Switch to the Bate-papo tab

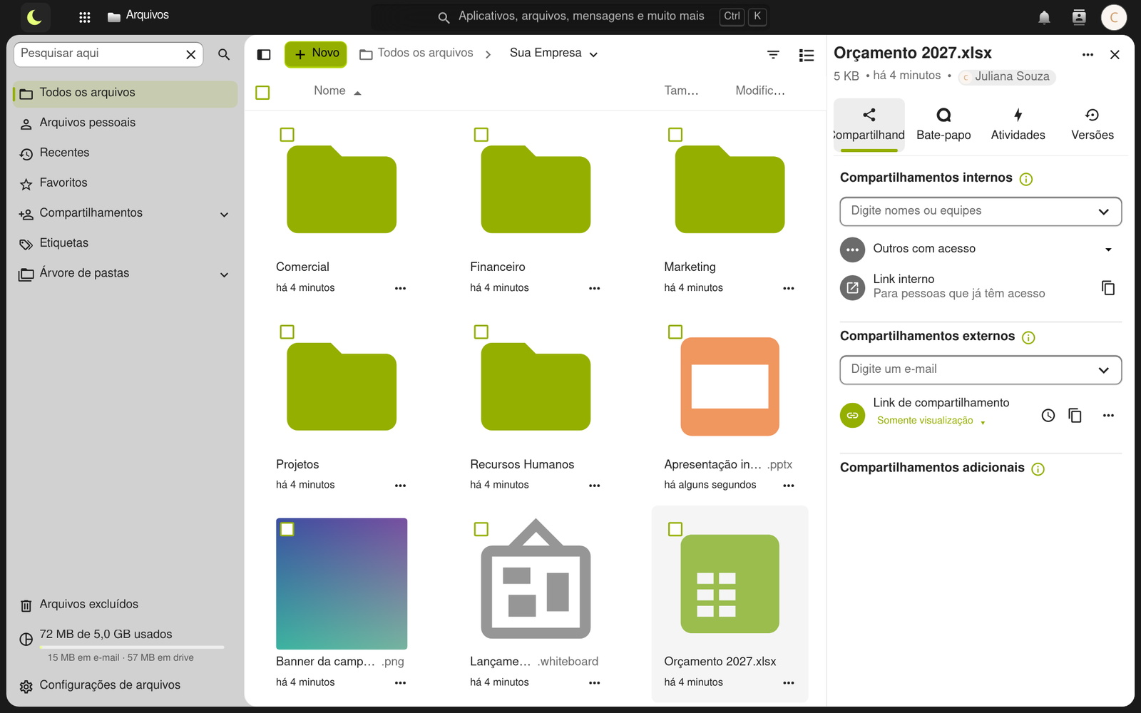pyautogui.click(x=943, y=125)
